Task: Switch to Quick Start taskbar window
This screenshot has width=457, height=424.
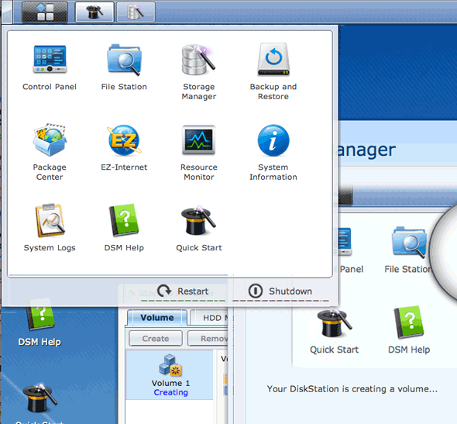Action: pos(94,12)
